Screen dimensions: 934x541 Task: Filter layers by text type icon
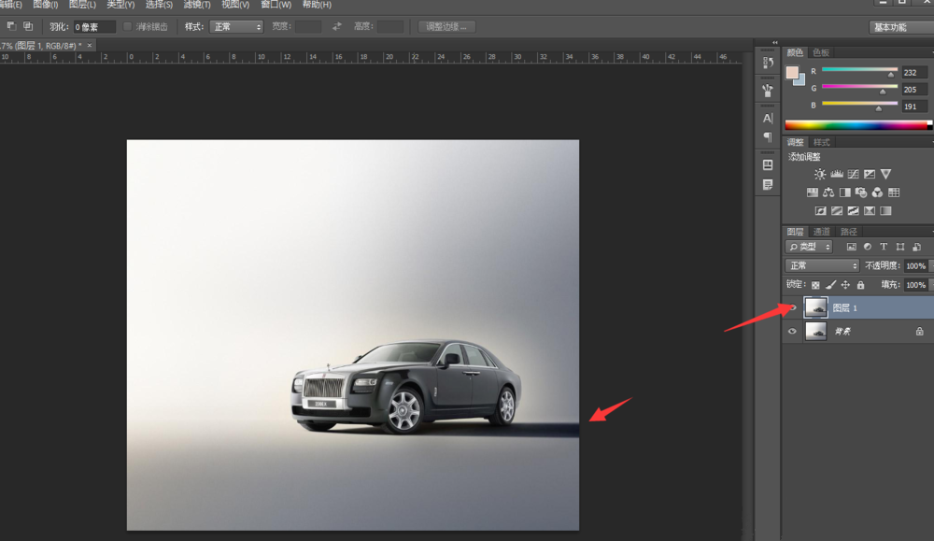point(884,247)
